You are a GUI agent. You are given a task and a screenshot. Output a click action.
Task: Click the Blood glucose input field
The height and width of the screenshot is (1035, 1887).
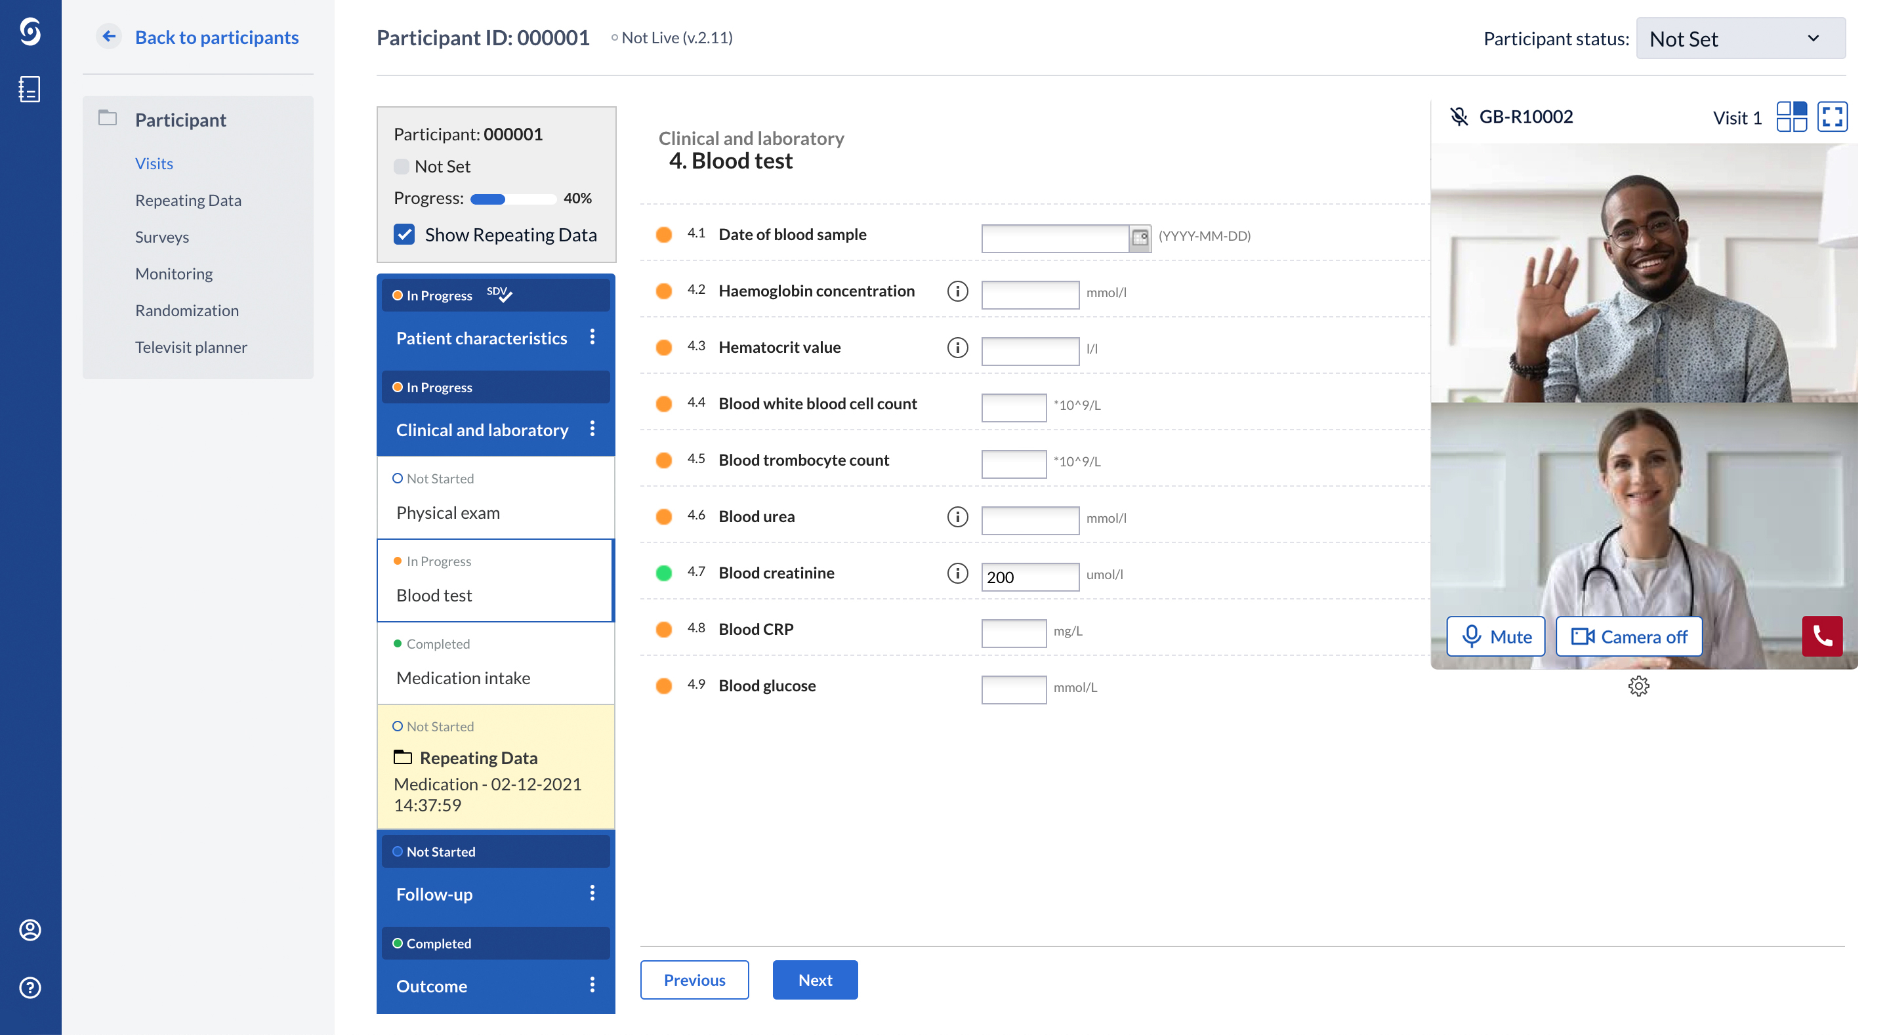(x=1013, y=689)
